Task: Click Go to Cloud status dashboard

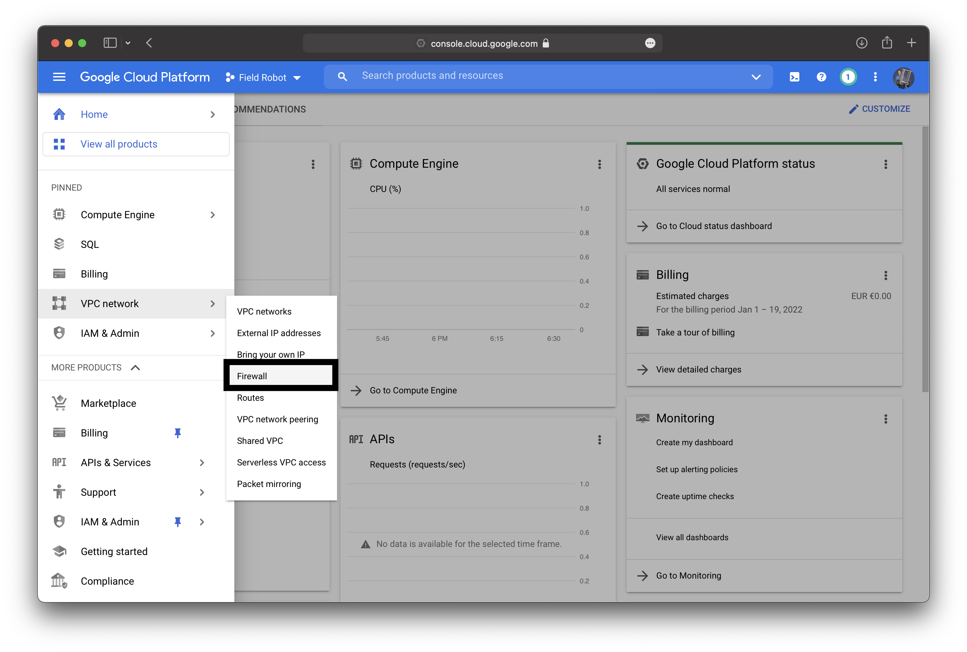Action: click(713, 226)
